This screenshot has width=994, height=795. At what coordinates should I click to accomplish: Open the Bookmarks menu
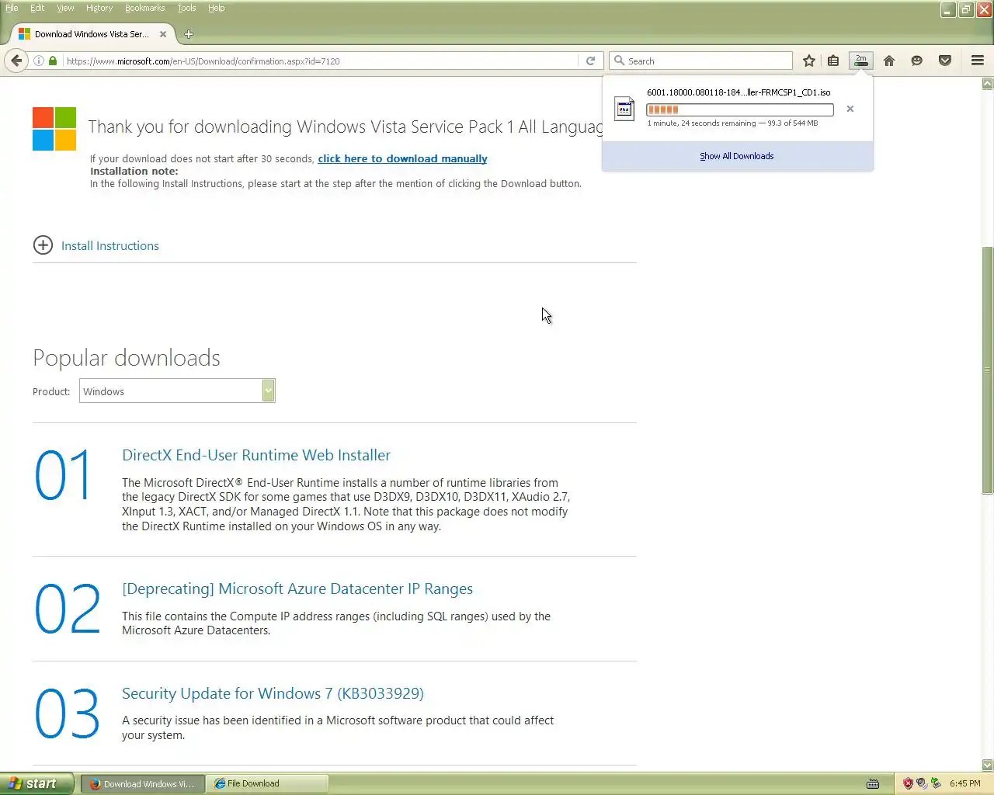144,8
